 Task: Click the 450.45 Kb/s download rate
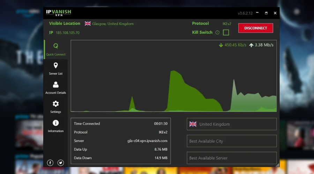(x=235, y=45)
